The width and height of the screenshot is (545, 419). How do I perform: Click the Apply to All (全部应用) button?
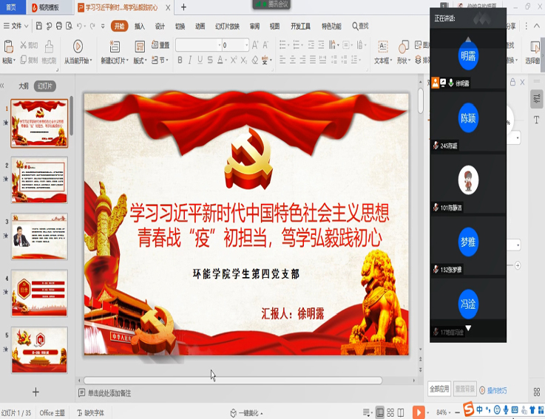click(439, 389)
